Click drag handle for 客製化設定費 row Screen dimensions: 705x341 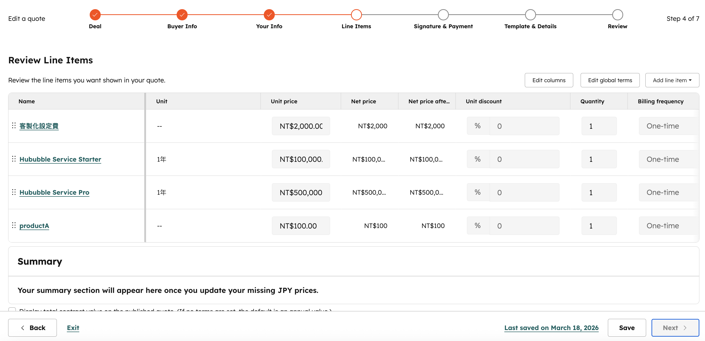pyautogui.click(x=14, y=125)
